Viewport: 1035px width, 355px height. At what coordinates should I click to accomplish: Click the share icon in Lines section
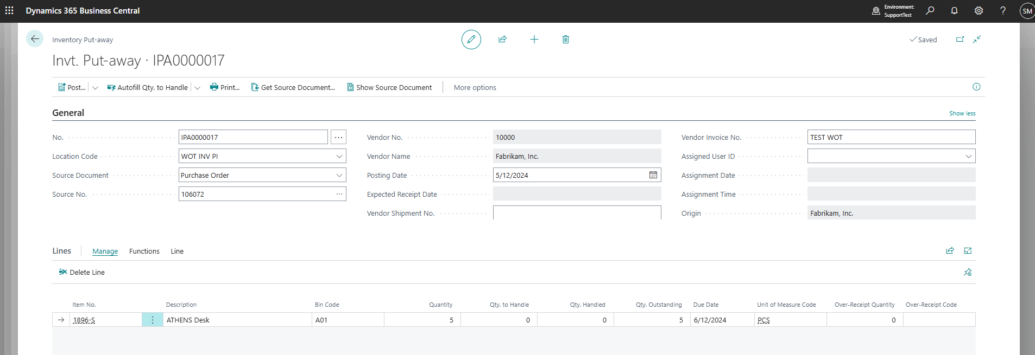[x=950, y=250]
